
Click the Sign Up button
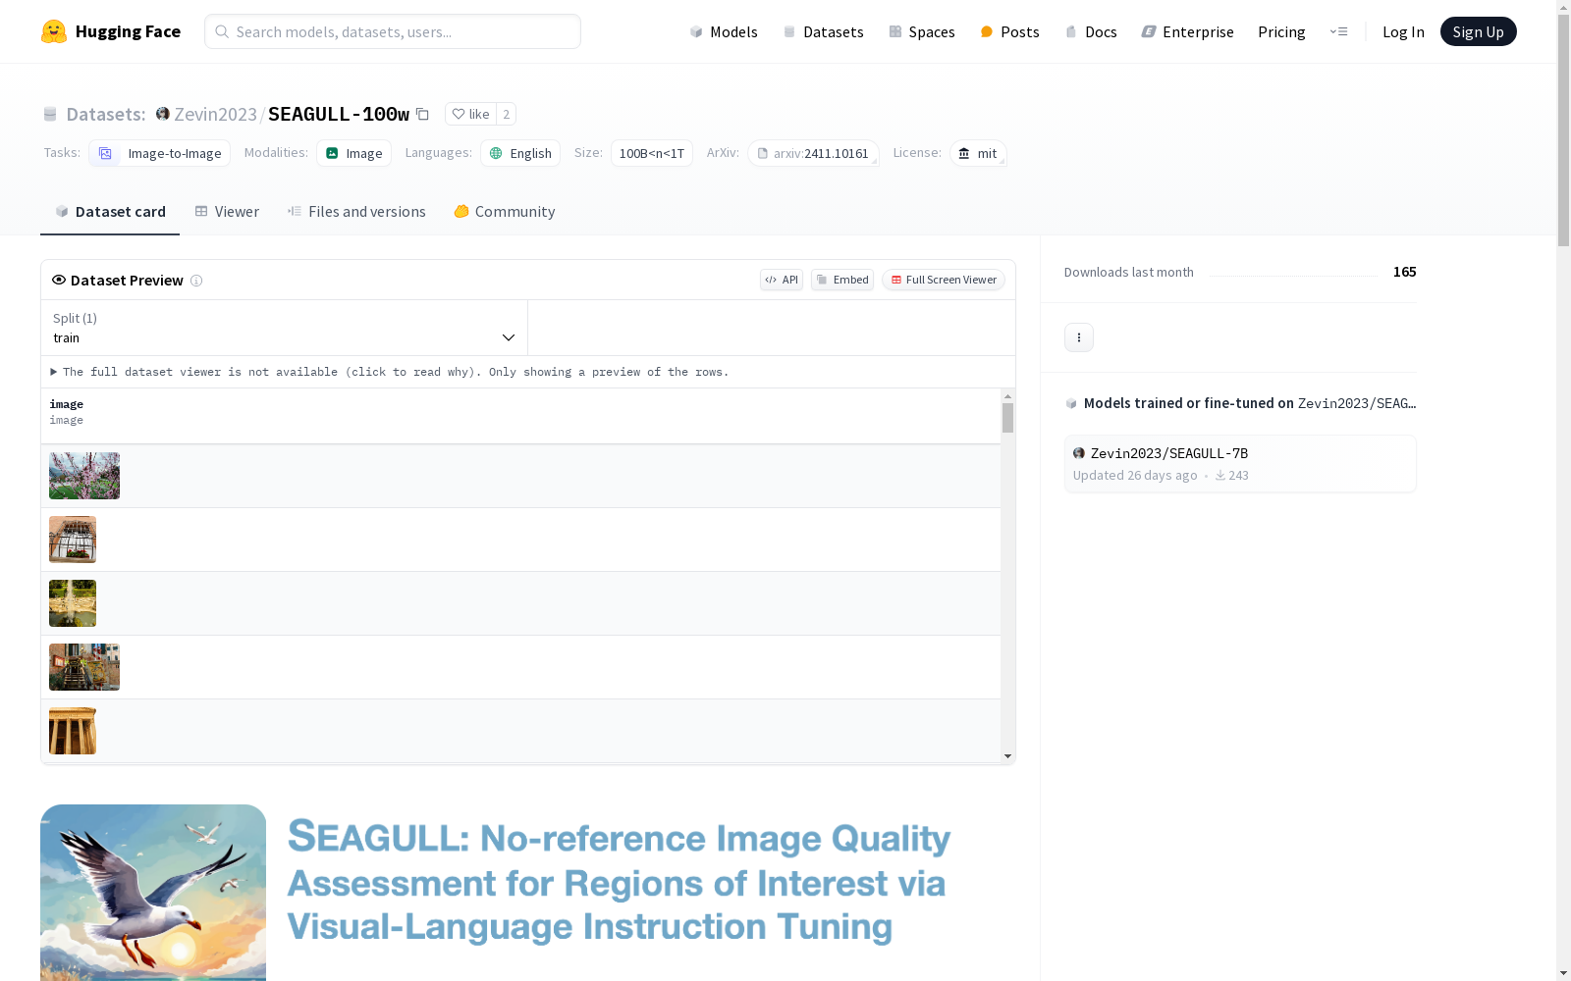(1479, 31)
